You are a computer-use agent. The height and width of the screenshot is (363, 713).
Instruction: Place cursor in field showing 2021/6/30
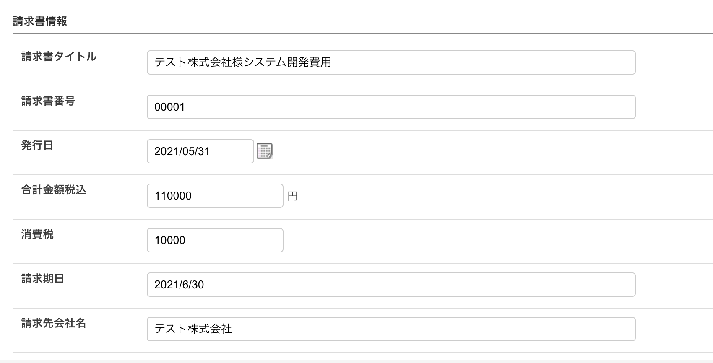tap(391, 285)
